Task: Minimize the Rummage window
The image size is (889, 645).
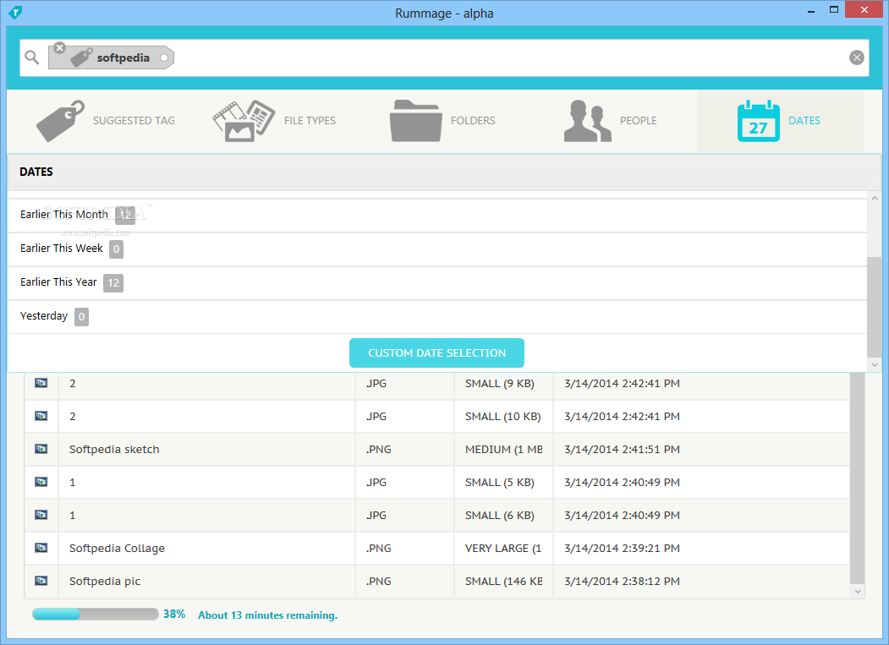Action: pos(811,10)
